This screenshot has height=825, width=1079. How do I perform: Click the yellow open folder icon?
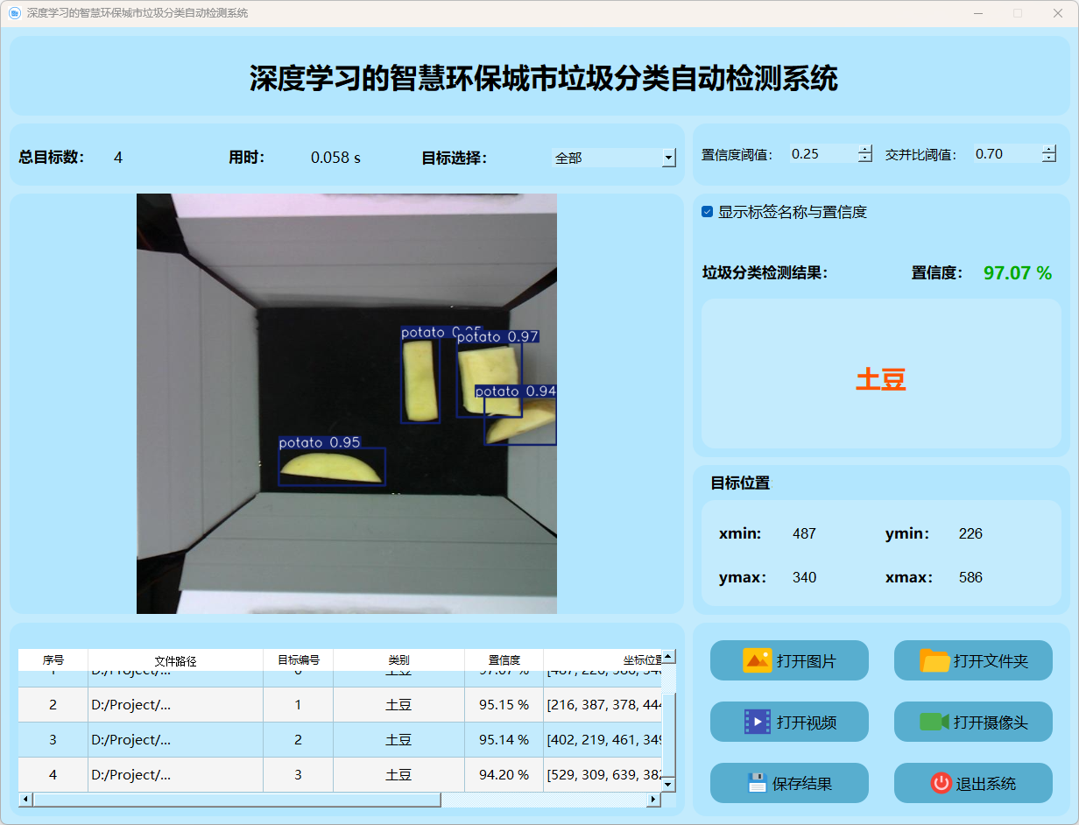934,660
